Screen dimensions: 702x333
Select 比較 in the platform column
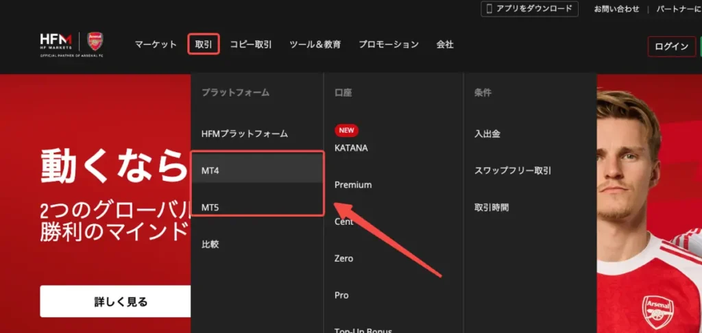pyautogui.click(x=210, y=245)
